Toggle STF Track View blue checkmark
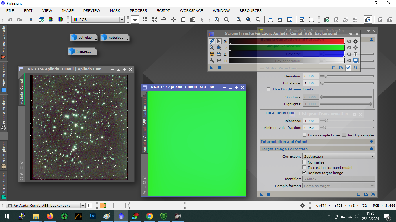396x222 pixels. pyautogui.click(x=348, y=68)
